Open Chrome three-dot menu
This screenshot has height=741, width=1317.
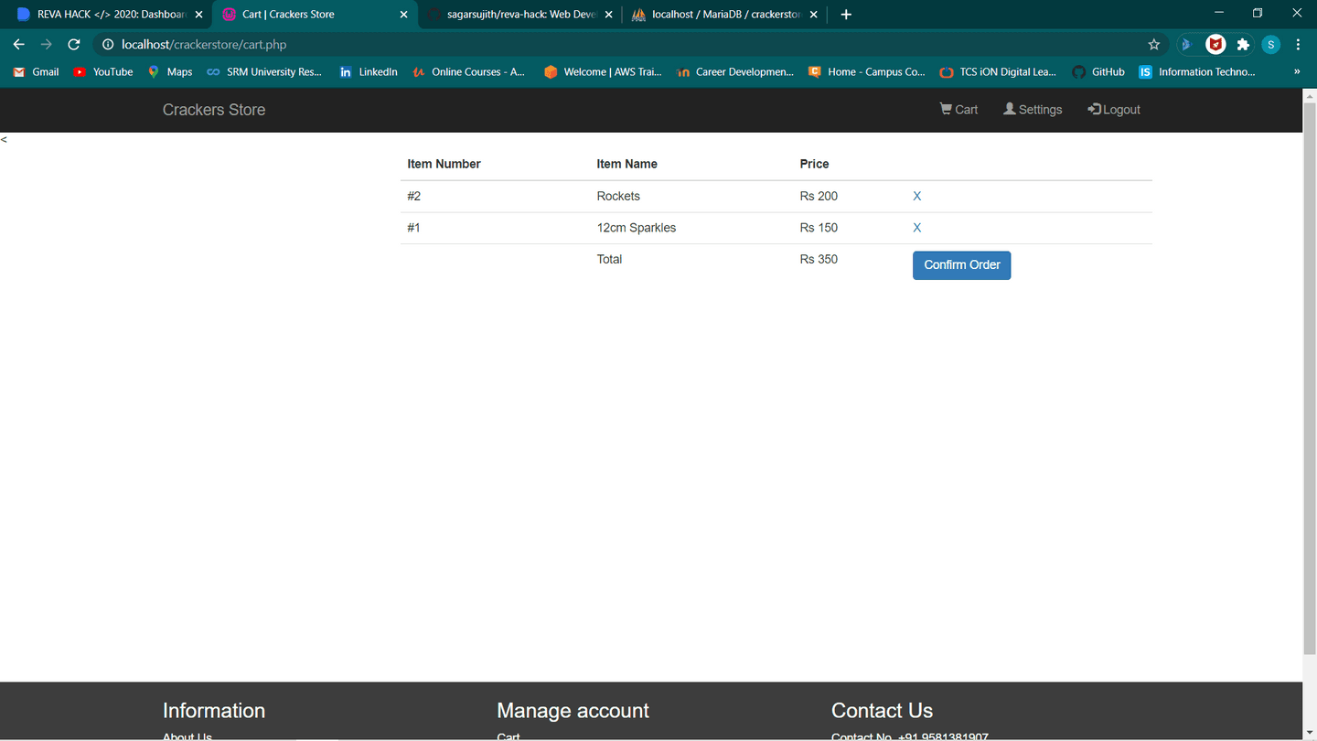pyautogui.click(x=1299, y=44)
